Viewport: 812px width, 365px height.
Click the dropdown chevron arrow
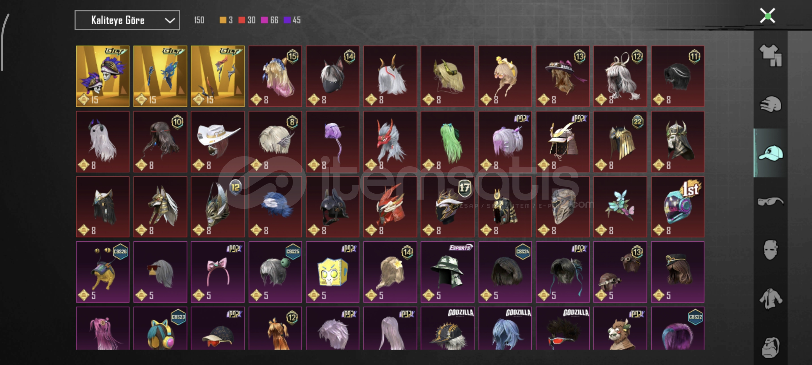(170, 21)
